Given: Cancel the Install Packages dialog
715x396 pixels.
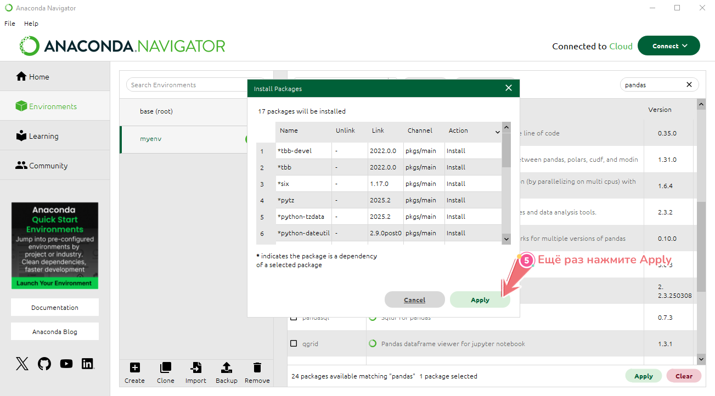Looking at the screenshot, I should [414, 300].
